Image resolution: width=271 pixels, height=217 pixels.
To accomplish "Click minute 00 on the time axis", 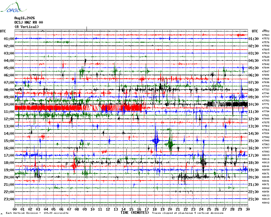I will pos(15,209).
